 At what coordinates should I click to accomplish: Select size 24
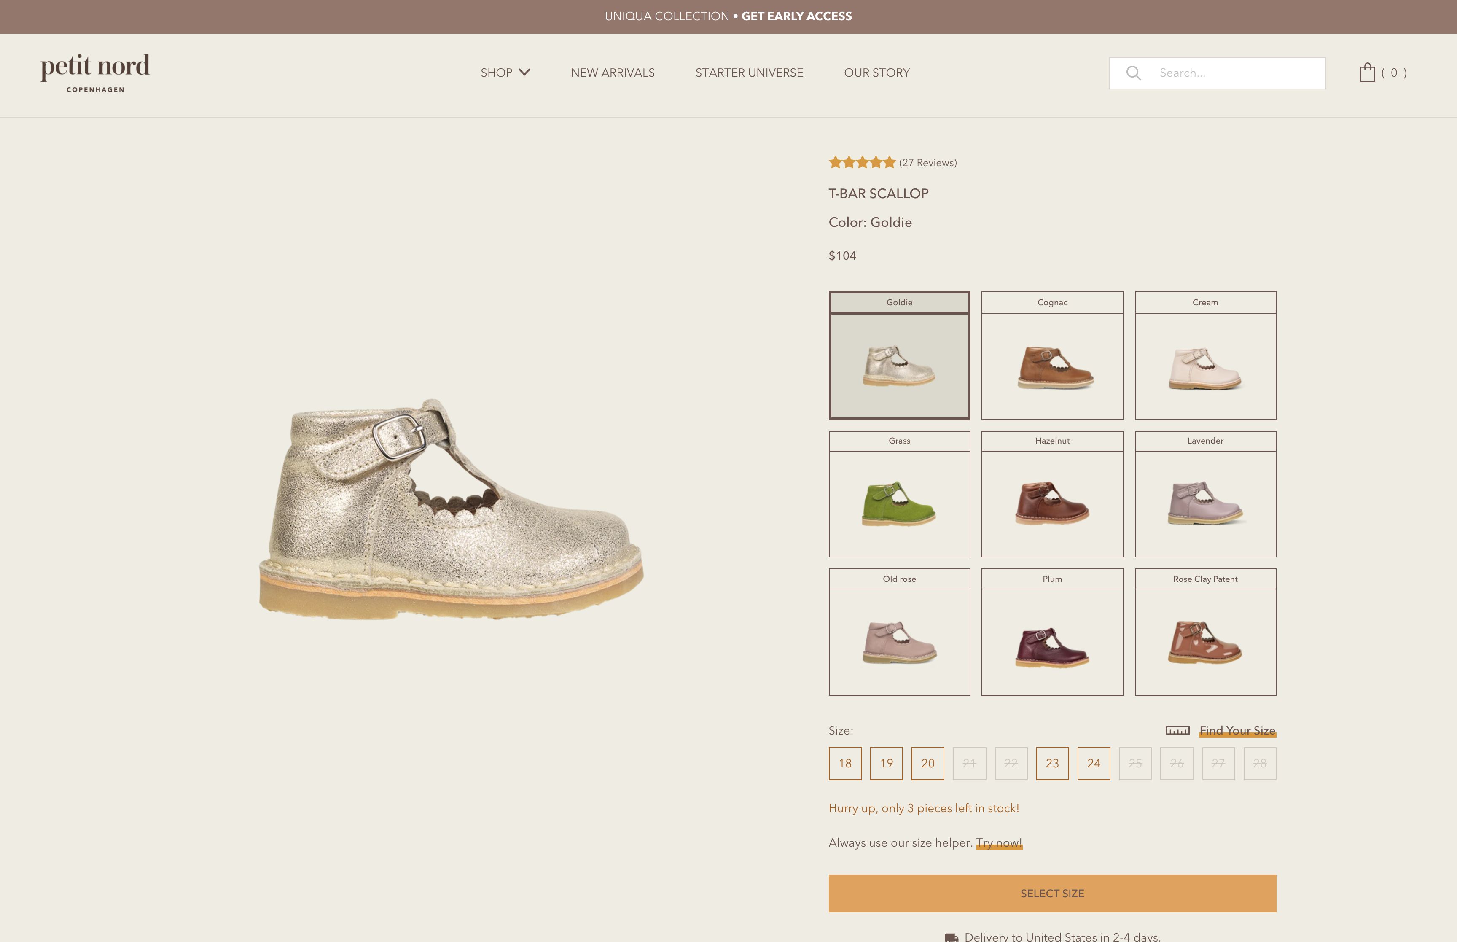point(1094,763)
